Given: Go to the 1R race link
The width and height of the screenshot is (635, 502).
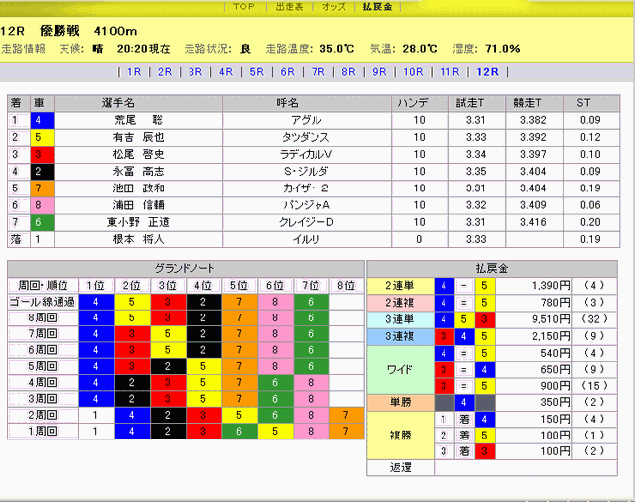Looking at the screenshot, I should 134,72.
